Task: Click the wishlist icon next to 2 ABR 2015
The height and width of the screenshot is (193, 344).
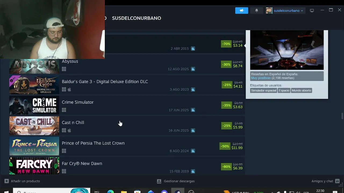Action: tap(193, 49)
